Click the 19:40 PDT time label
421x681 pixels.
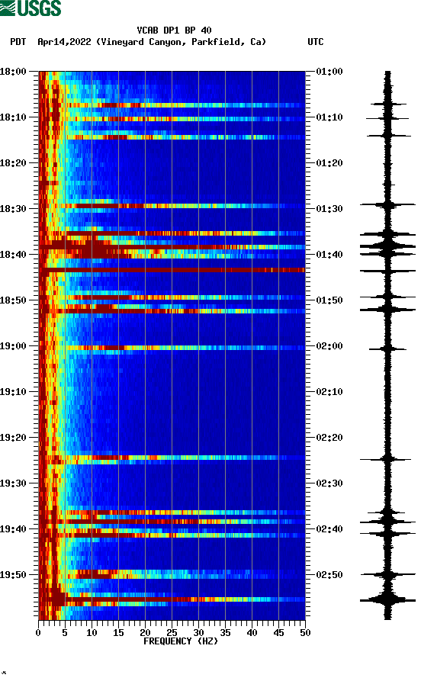pyautogui.click(x=13, y=529)
